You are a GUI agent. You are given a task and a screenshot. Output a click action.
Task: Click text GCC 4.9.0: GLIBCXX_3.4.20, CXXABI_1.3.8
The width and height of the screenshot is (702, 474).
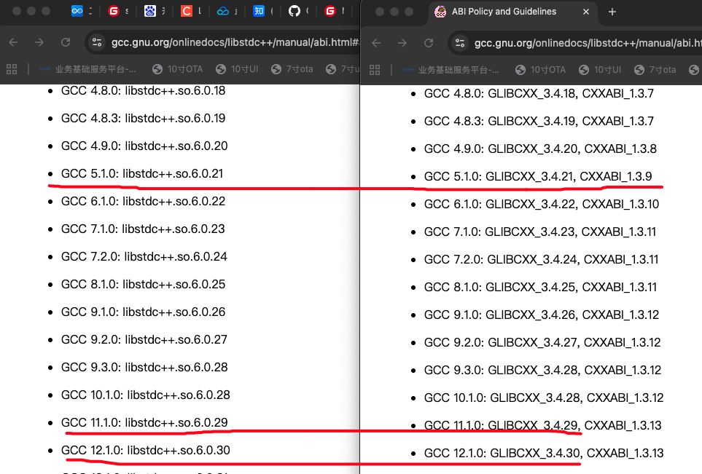pos(540,149)
